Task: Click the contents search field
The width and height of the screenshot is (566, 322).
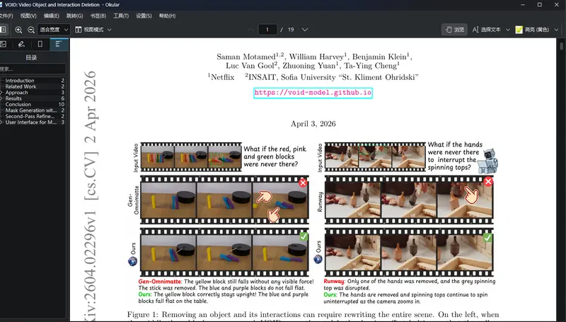Action: point(33,69)
